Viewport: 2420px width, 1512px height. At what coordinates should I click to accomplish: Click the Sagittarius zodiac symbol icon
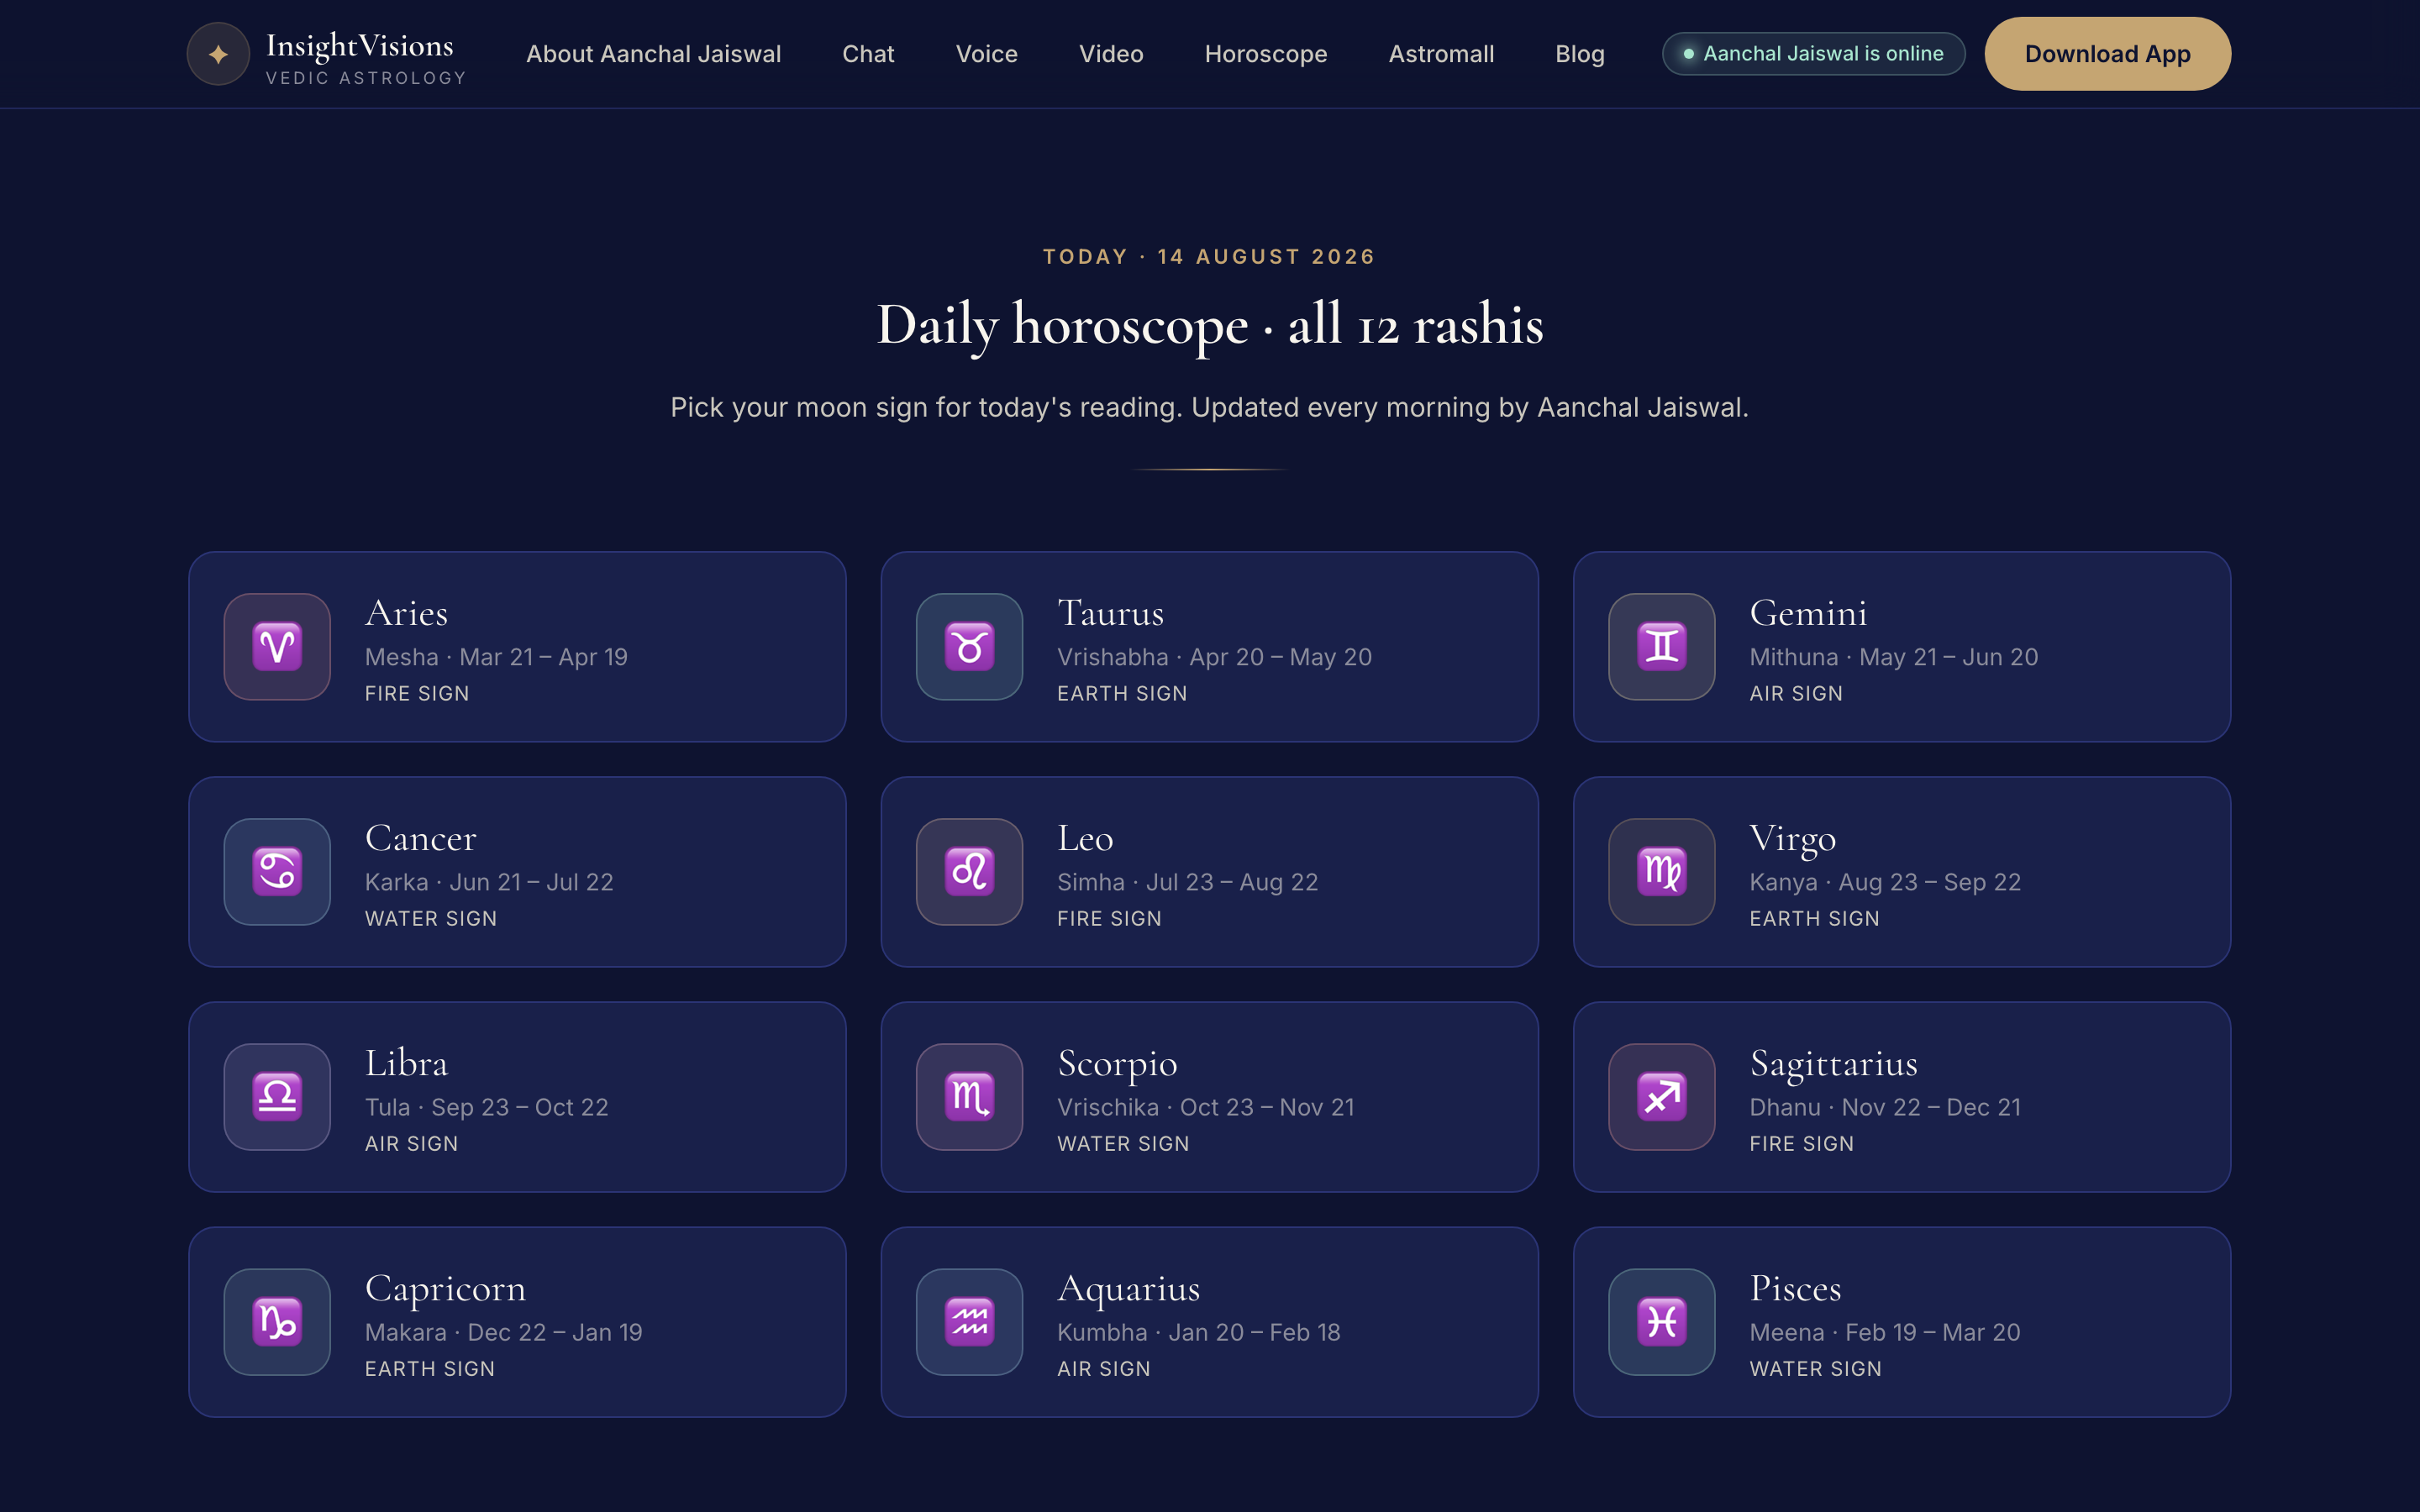[1661, 1097]
